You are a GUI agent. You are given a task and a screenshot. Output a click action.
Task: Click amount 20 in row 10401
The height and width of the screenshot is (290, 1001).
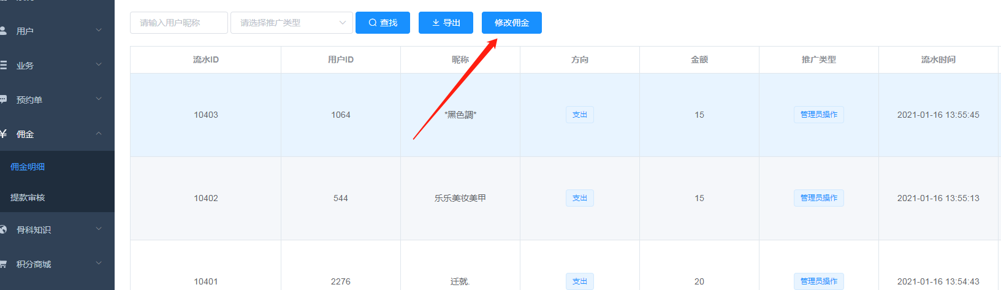pyautogui.click(x=699, y=281)
